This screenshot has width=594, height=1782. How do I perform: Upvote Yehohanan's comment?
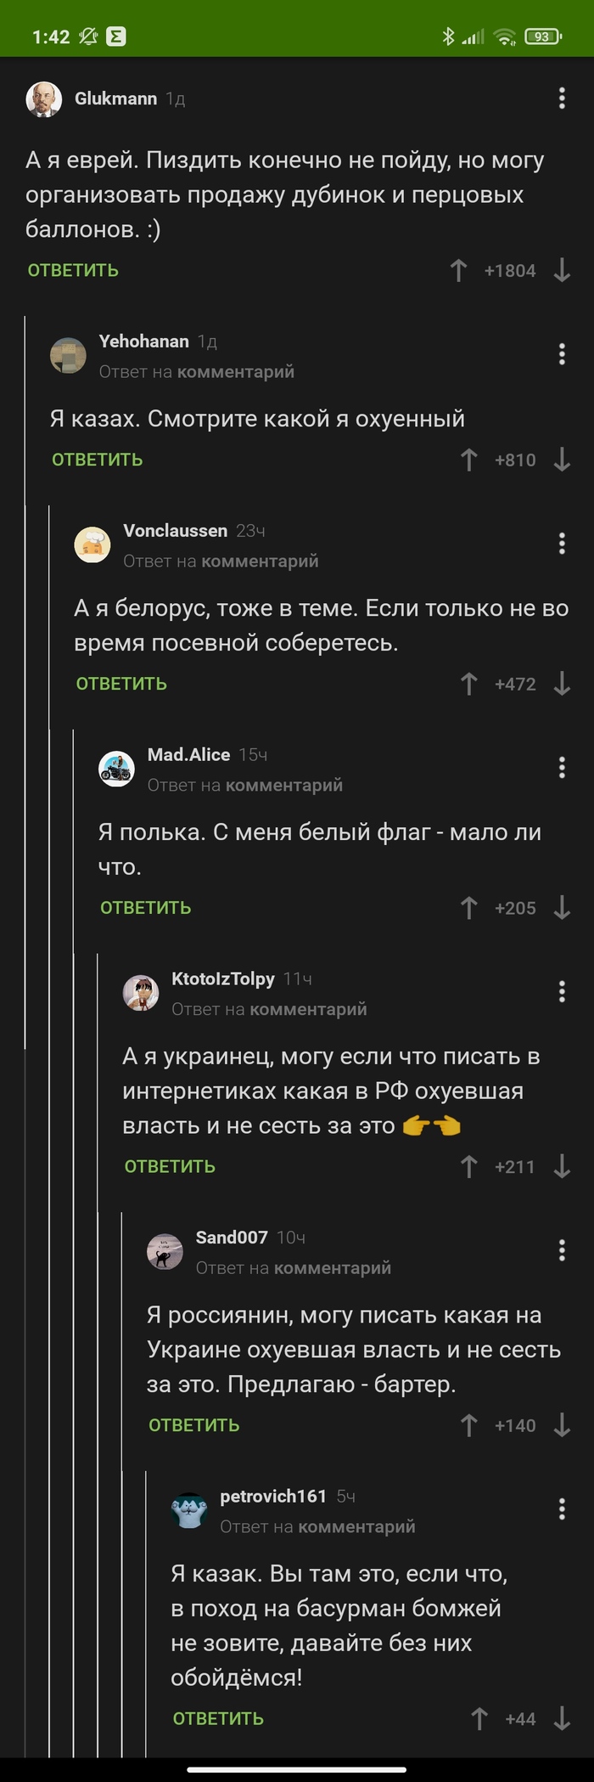(468, 460)
